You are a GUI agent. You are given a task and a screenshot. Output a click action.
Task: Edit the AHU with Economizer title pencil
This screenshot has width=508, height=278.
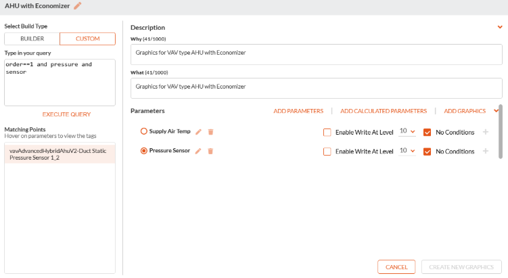pyautogui.click(x=77, y=6)
